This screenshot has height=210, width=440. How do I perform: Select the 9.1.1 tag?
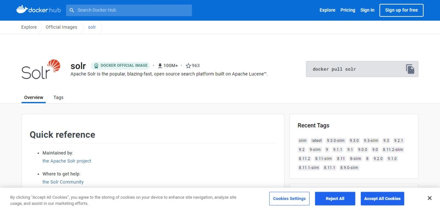338,149
